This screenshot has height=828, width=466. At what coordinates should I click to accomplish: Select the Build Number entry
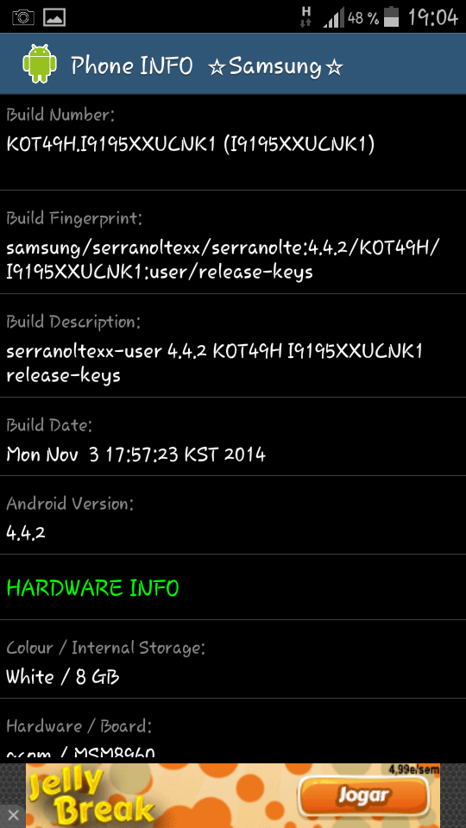point(233,142)
